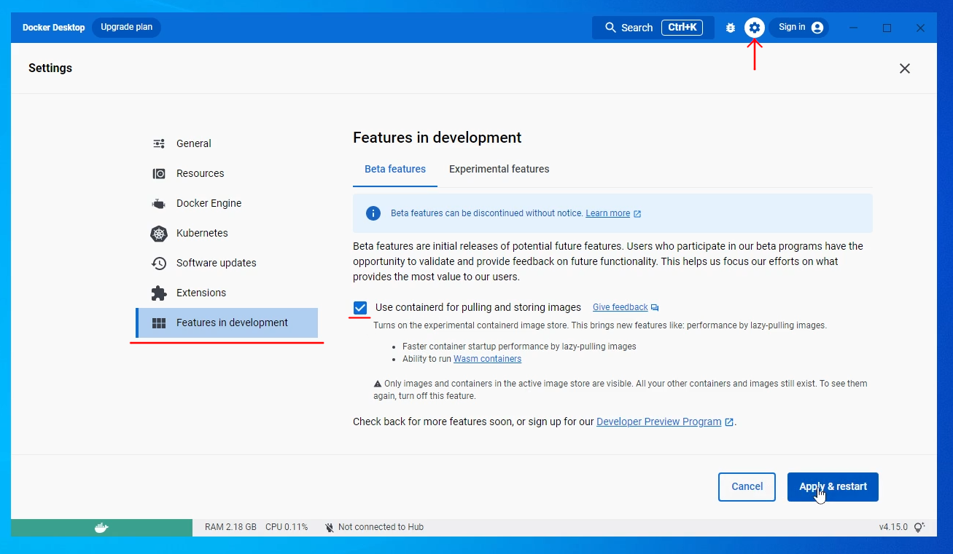Screen dimensions: 953x554
Task: Open the Wasm containers link
Action: 487,359
